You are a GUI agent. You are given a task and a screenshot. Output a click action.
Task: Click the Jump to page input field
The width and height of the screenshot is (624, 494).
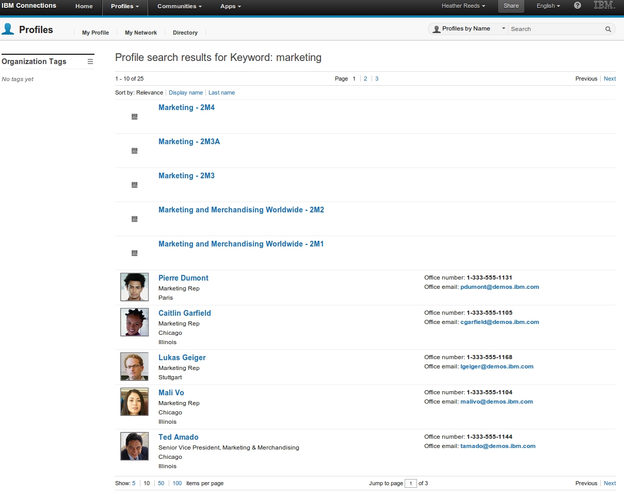(x=410, y=483)
